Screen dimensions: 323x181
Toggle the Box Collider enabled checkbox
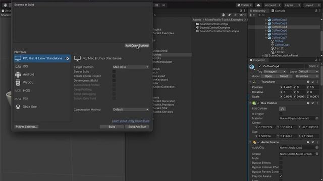(258, 103)
